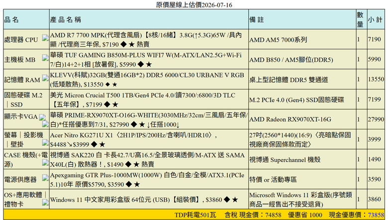Image resolution: width=388 pixels, height=220 pixels.
Task: Click the image icon beside 主機板 MB
Action: 45,58
